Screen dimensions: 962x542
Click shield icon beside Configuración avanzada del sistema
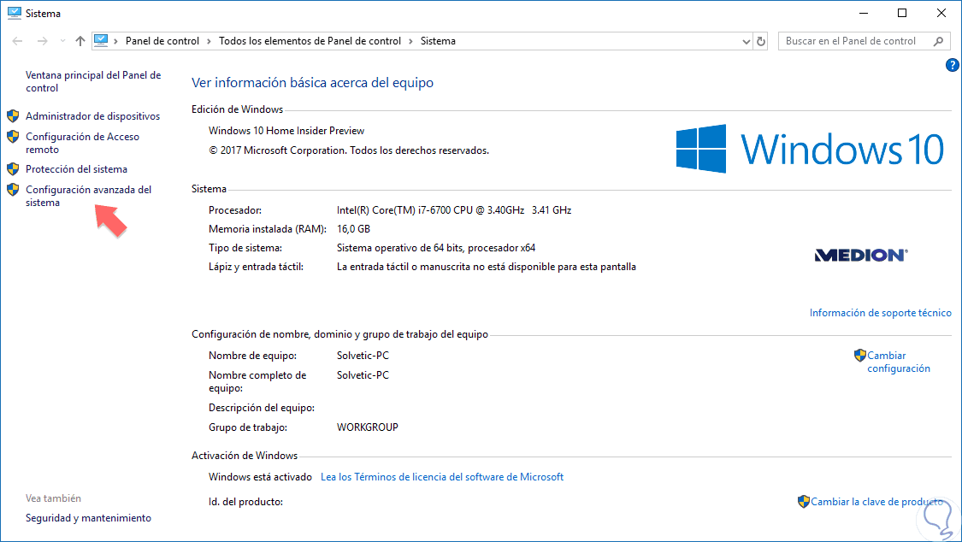(13, 190)
